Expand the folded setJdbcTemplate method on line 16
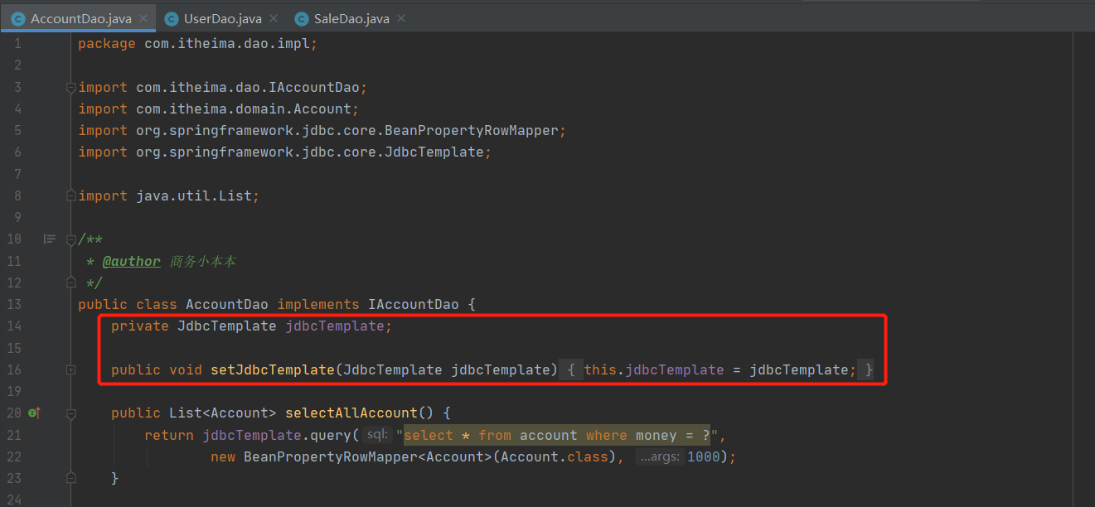This screenshot has width=1095, height=507. 71,369
